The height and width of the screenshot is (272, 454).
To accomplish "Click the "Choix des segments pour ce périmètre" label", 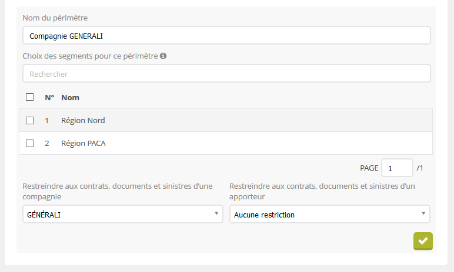I will coord(90,56).
